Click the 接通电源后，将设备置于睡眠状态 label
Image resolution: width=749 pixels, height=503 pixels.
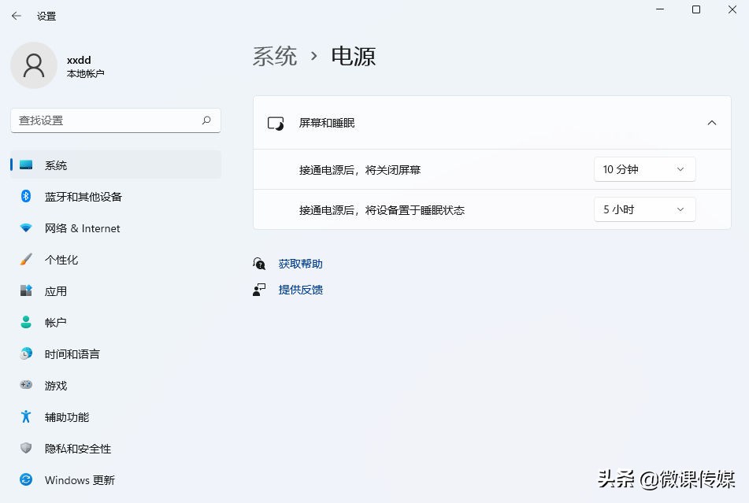[x=382, y=210]
